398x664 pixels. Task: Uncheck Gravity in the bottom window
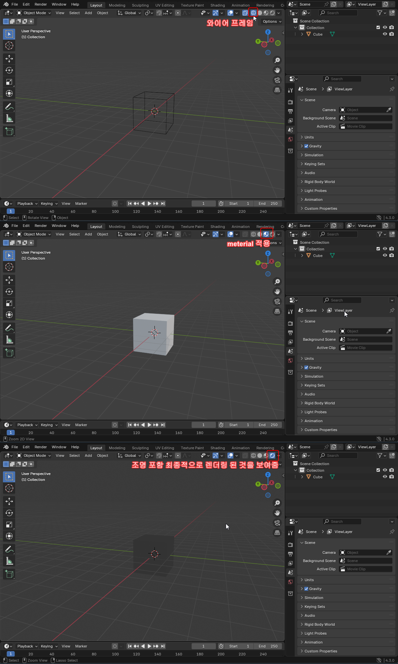tap(306, 589)
